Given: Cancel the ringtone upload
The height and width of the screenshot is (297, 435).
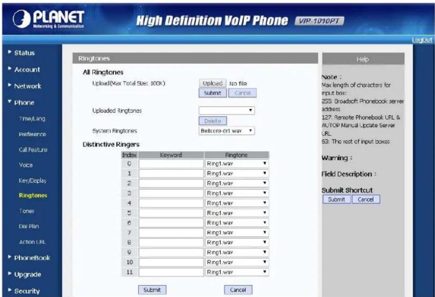Looking at the screenshot, I should tap(243, 93).
